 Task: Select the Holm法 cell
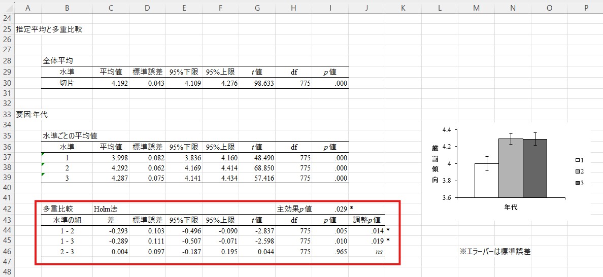click(x=105, y=209)
